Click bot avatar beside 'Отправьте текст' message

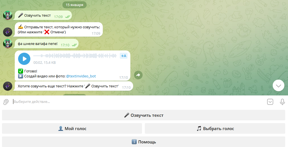8,32
